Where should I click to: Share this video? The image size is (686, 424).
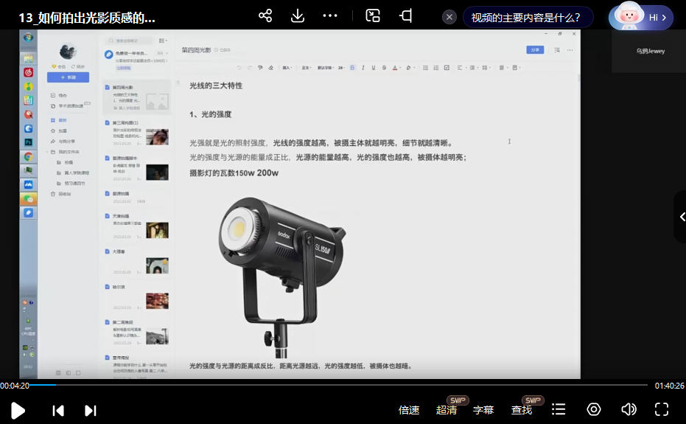pos(265,16)
